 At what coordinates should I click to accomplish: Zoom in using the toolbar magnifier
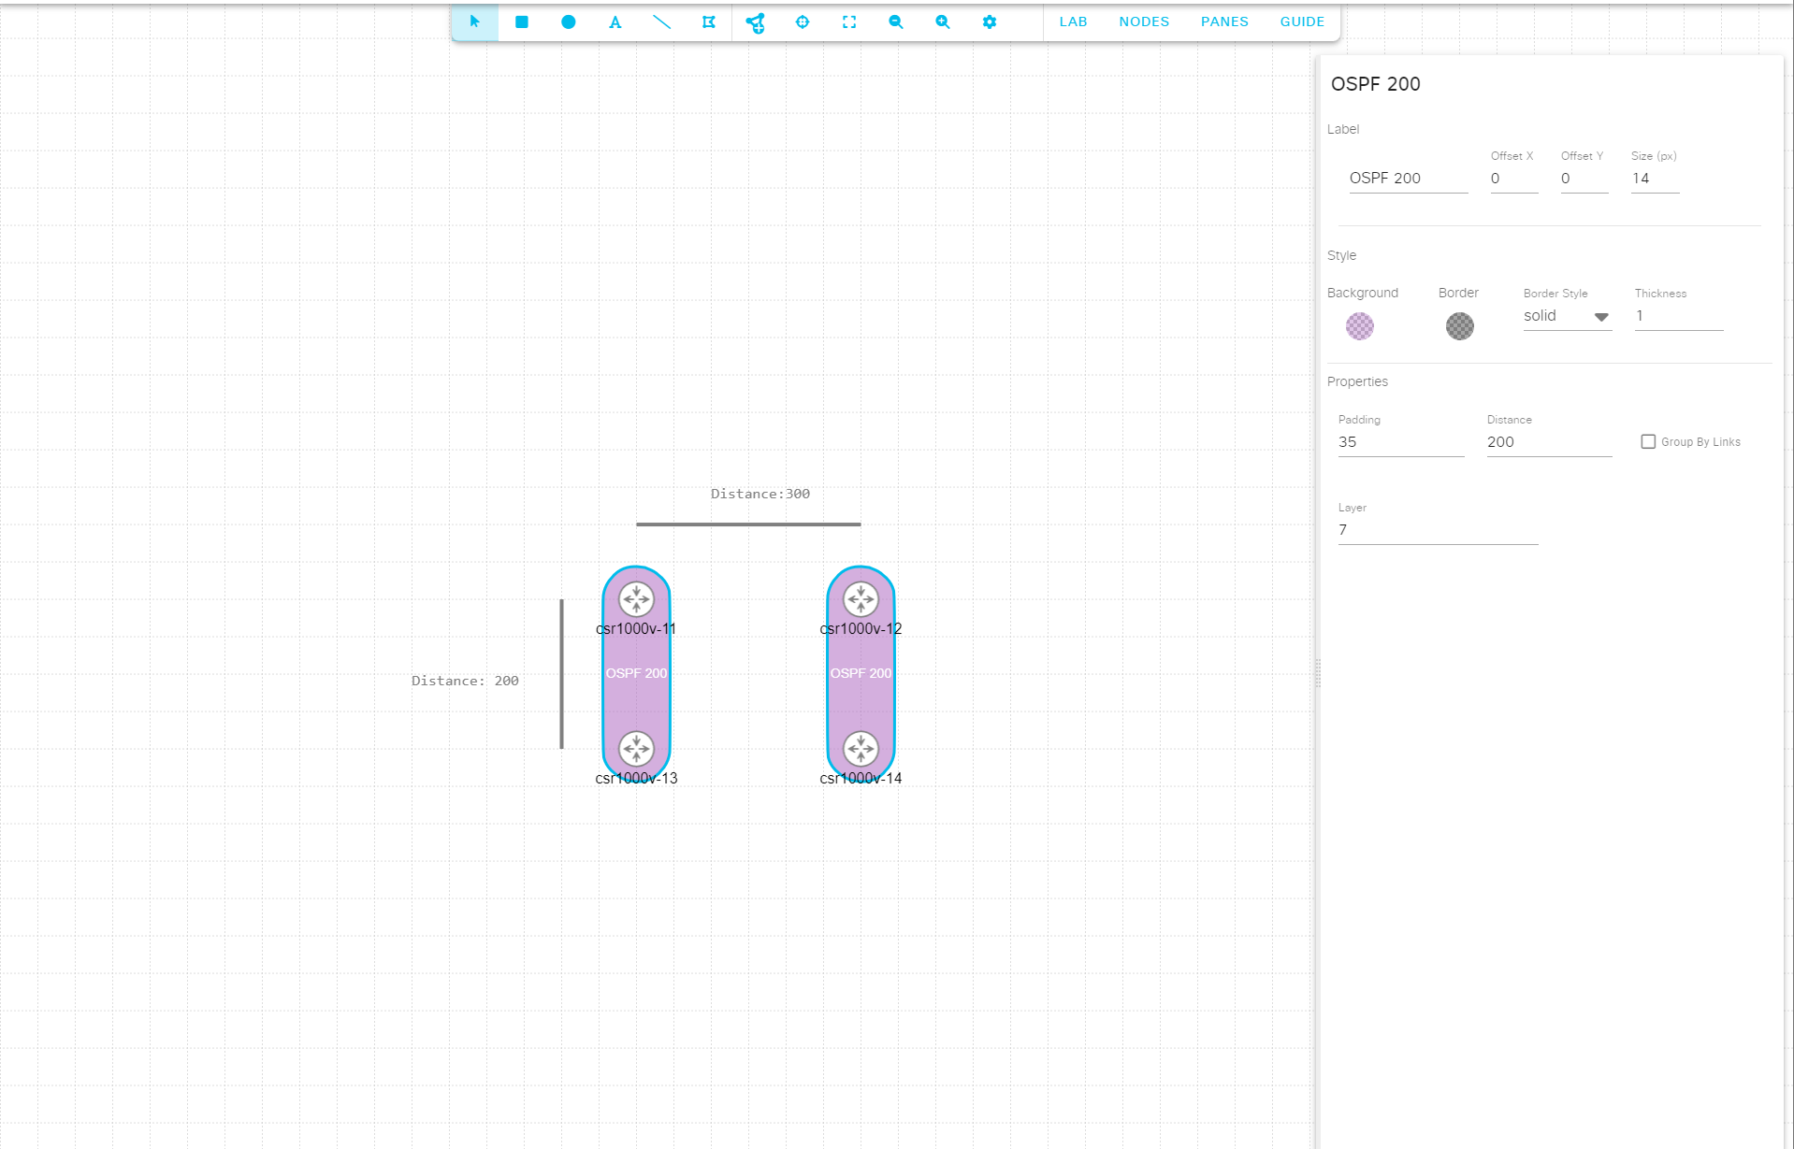tap(942, 22)
